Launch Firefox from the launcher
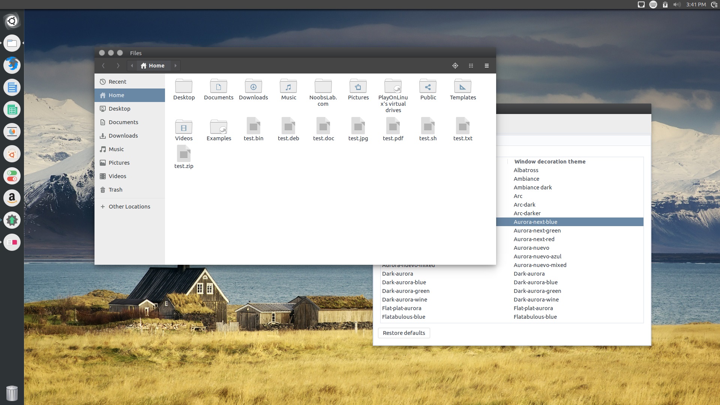This screenshot has width=720, height=405. pyautogui.click(x=12, y=65)
